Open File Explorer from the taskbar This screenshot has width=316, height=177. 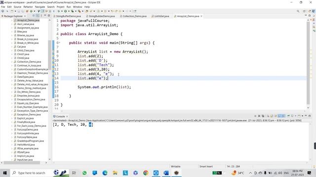click(x=115, y=173)
